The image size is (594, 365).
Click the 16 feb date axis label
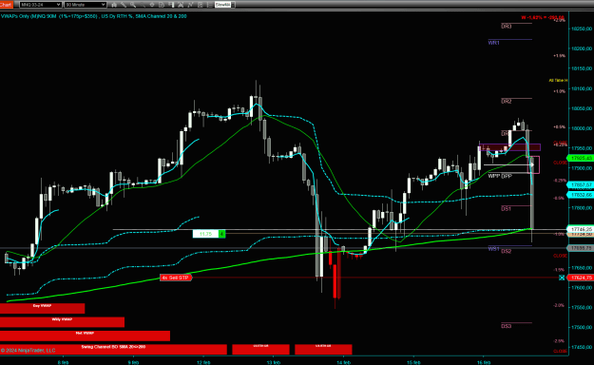(x=484, y=362)
